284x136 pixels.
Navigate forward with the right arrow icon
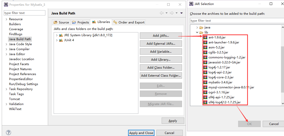point(172,13)
